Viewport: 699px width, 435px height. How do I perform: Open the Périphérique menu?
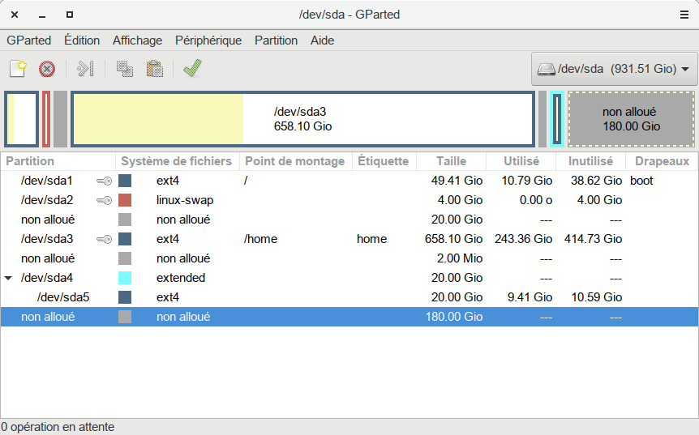(x=208, y=41)
